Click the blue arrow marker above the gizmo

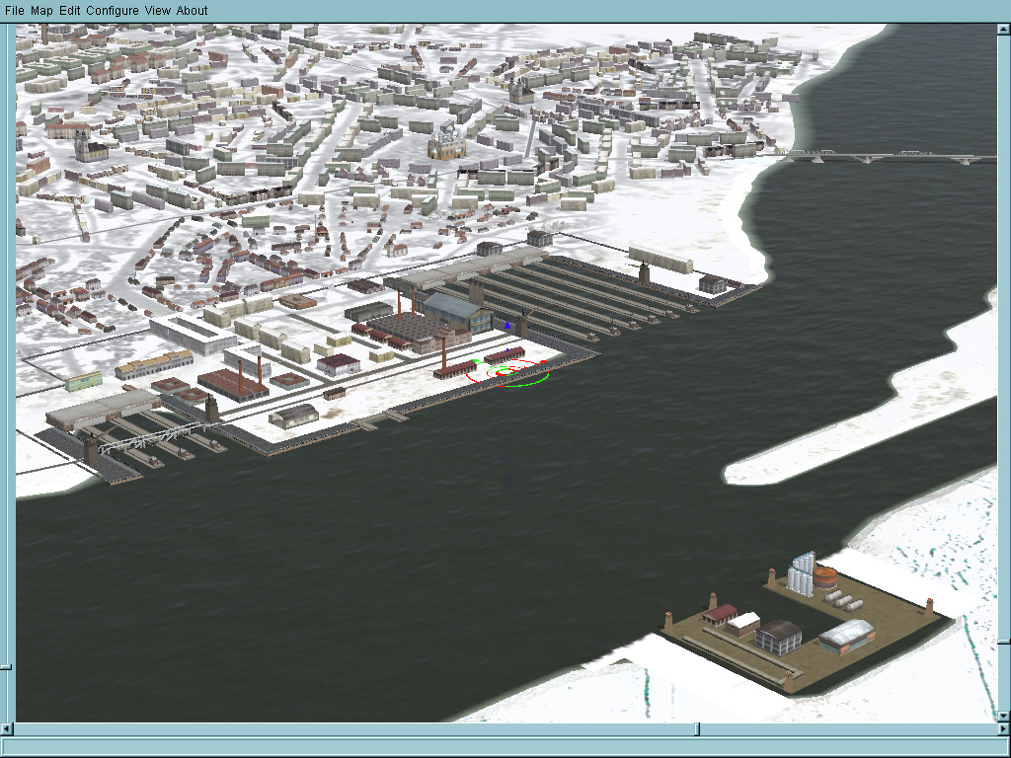(x=507, y=326)
